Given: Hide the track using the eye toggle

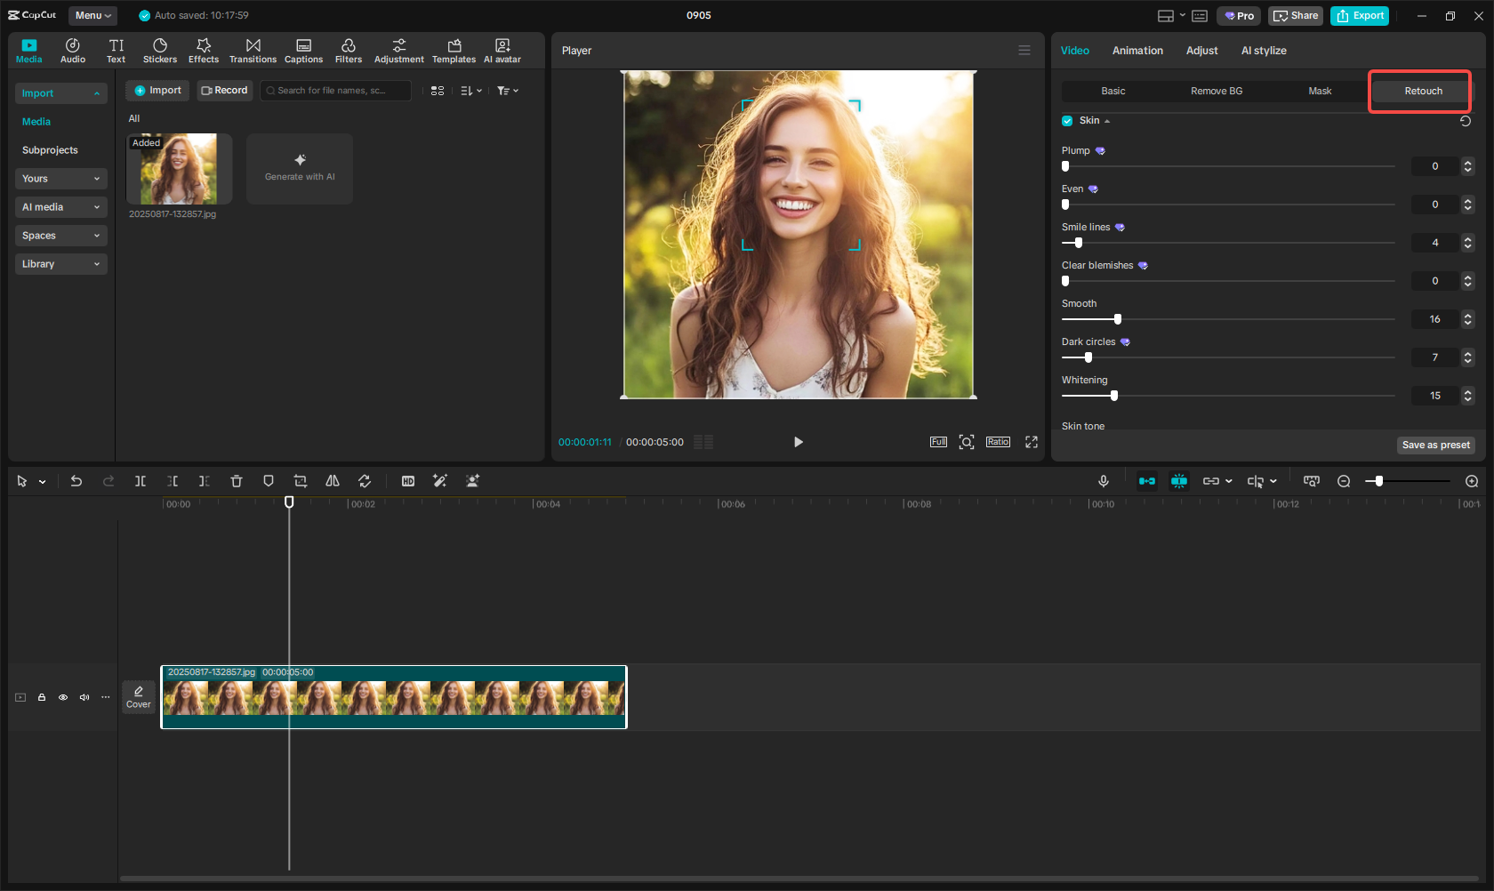Looking at the screenshot, I should pyautogui.click(x=63, y=697).
